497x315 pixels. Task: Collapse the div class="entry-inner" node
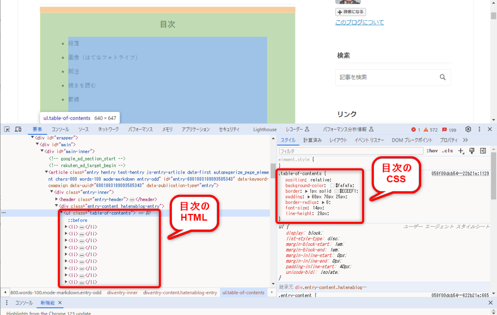pyautogui.click(x=52, y=192)
